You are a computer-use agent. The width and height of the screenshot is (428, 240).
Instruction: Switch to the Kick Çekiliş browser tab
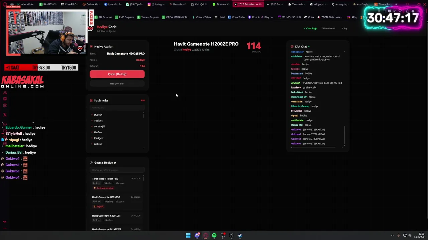pyautogui.click(x=199, y=4)
